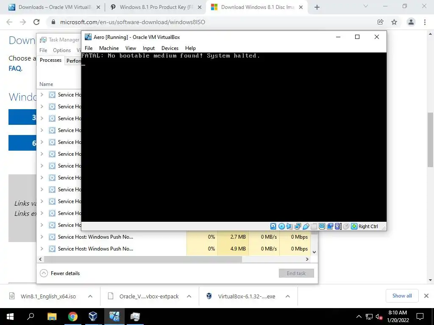Switch to Chrome from the taskbar
This screenshot has width=434, height=325.
[73, 317]
